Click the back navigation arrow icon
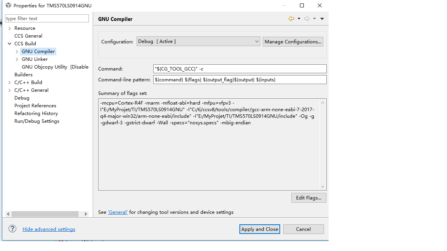The image size is (447, 251). tap(291, 19)
